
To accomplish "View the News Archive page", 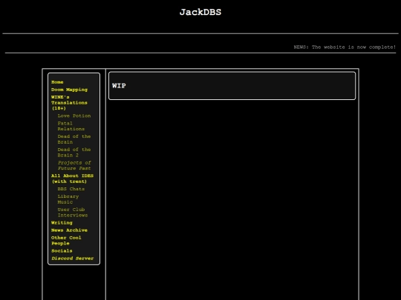I will (x=69, y=230).
